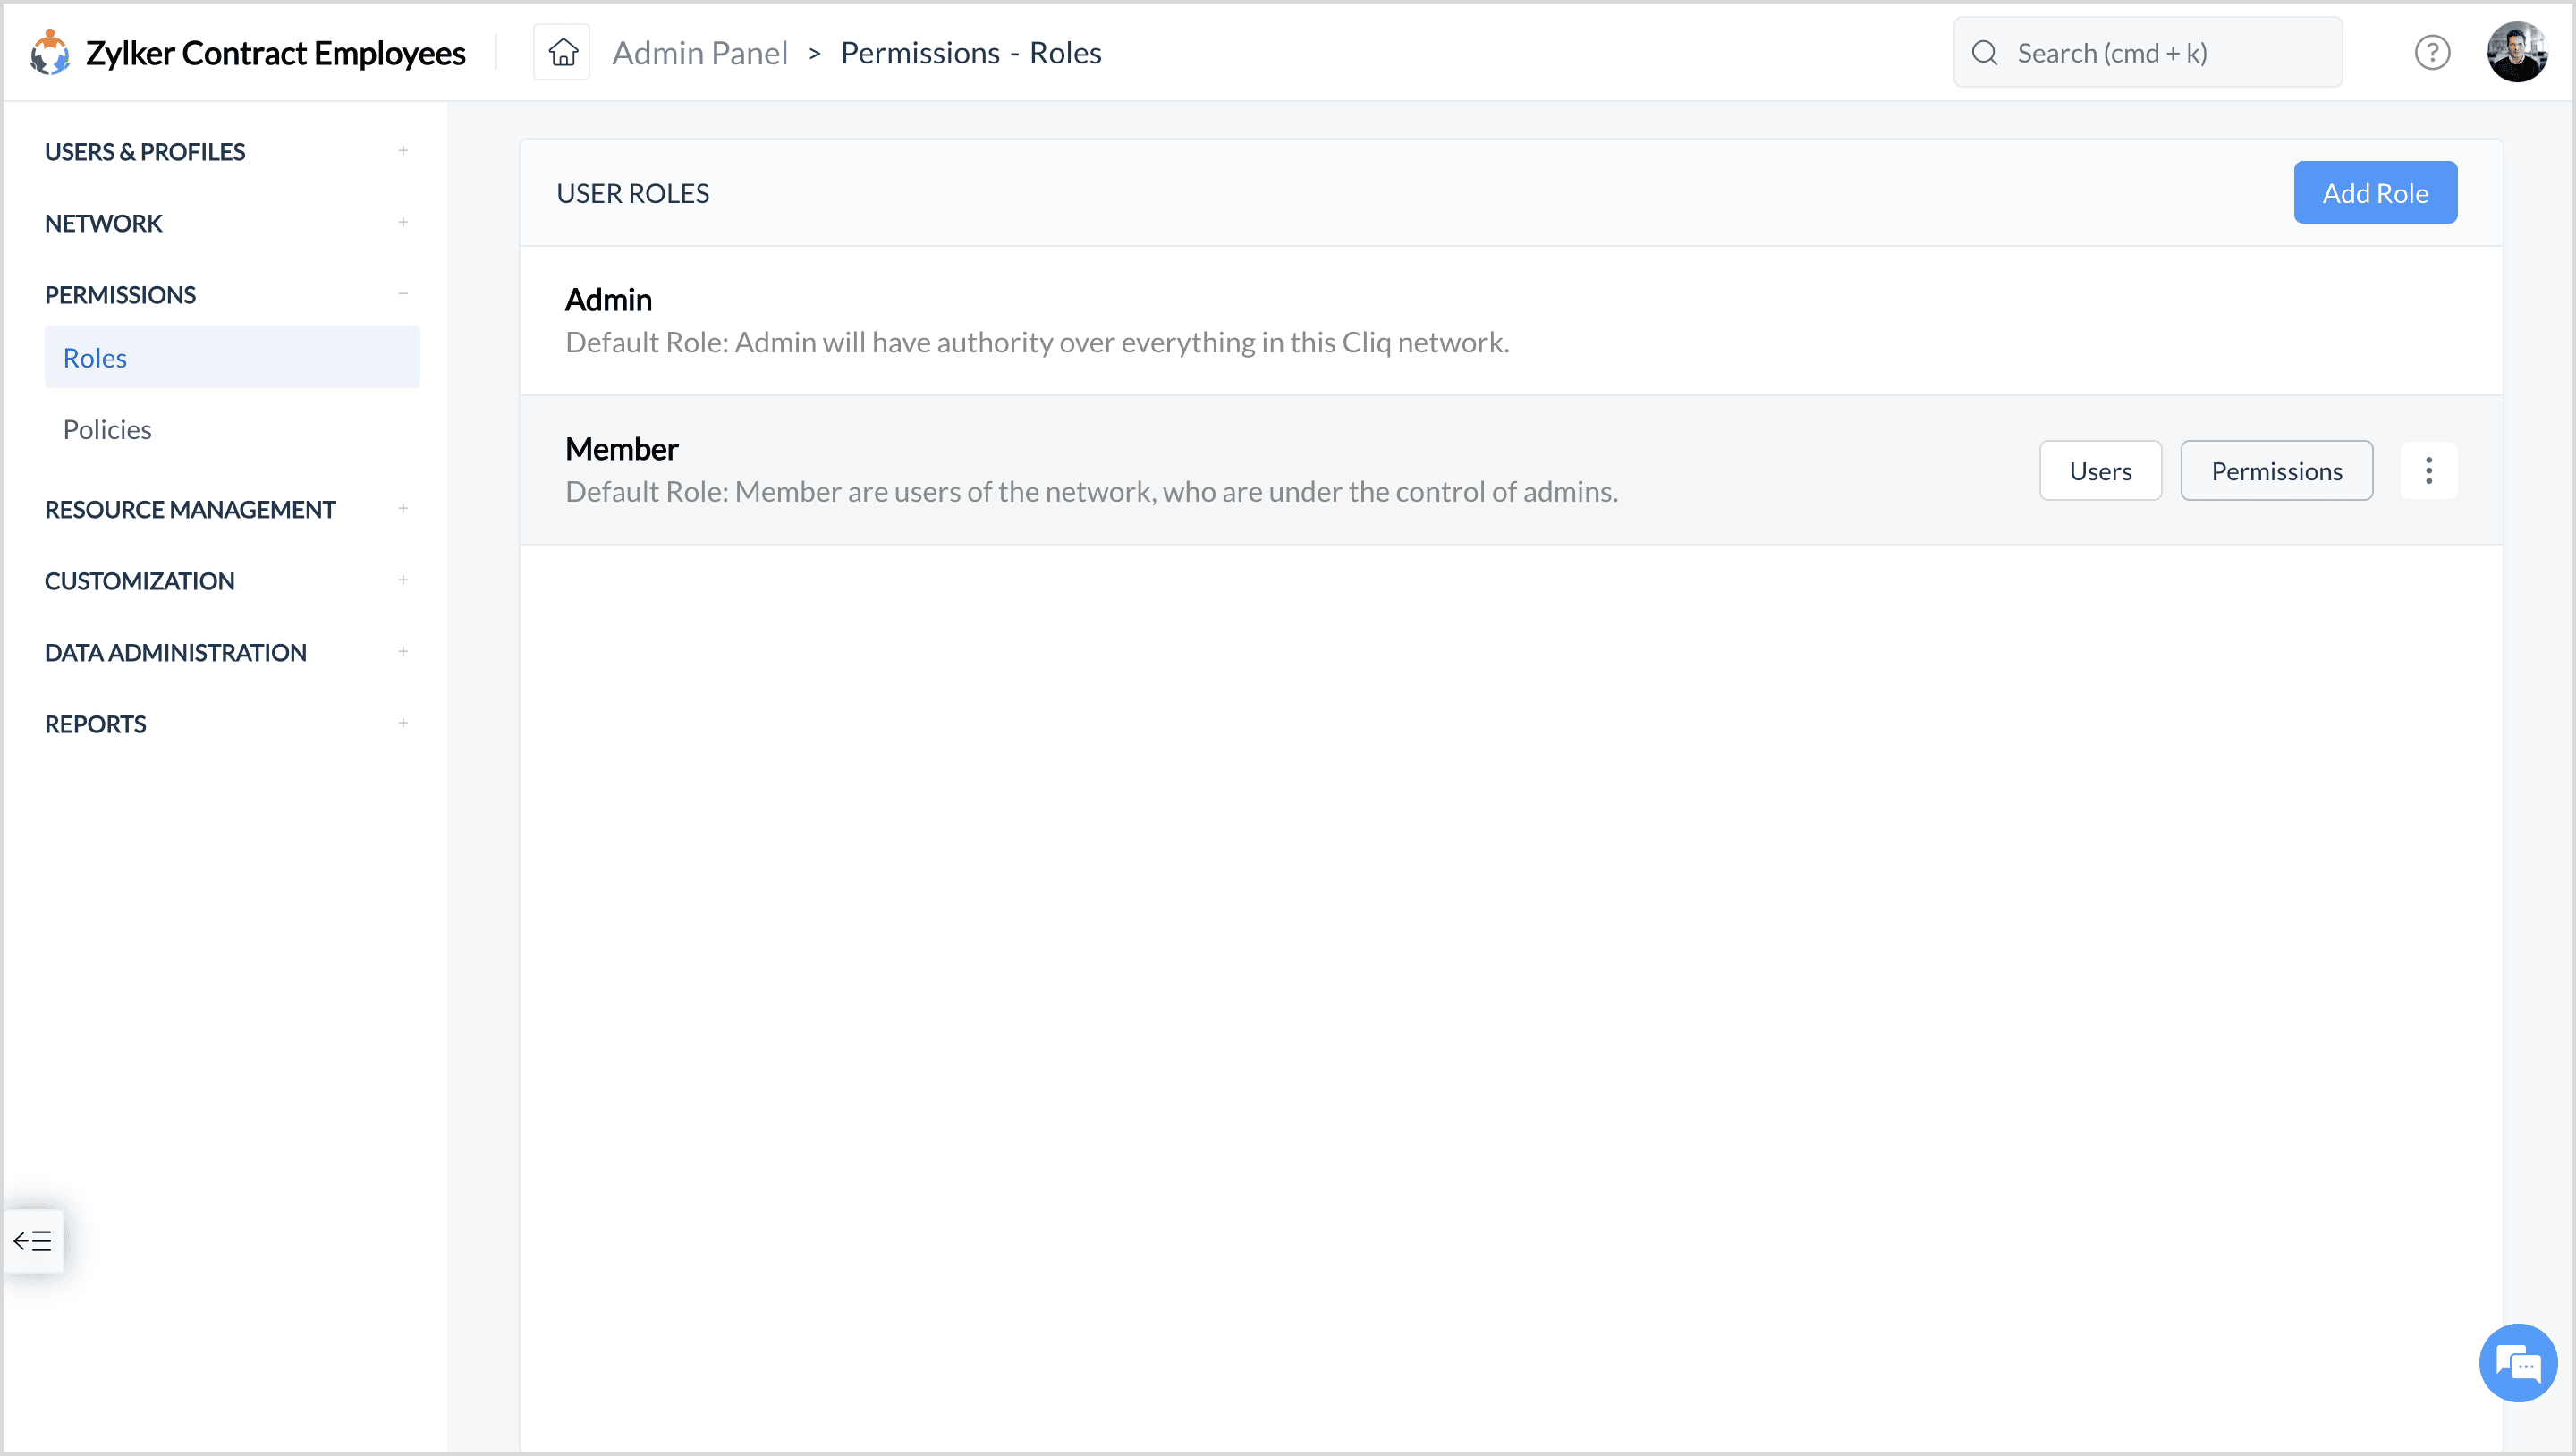Open the chat support bubble icon
The height and width of the screenshot is (1456, 2576).
[2517, 1363]
